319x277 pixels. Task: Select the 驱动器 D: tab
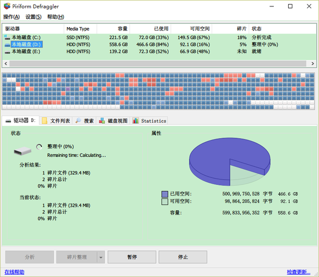tap(20, 120)
